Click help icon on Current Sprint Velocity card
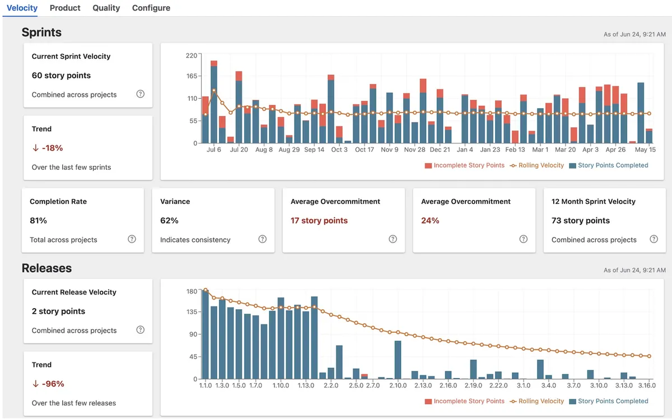Image resolution: width=672 pixels, height=419 pixels. [x=141, y=94]
